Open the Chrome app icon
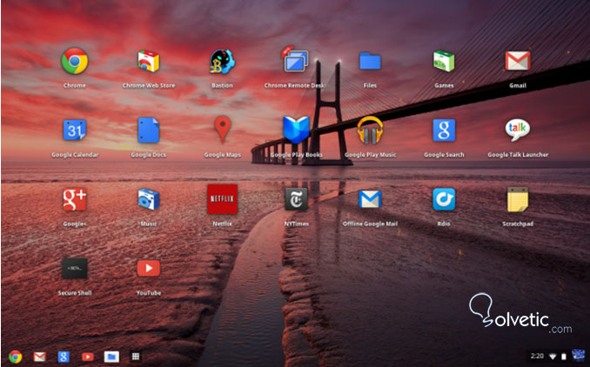 point(75,61)
